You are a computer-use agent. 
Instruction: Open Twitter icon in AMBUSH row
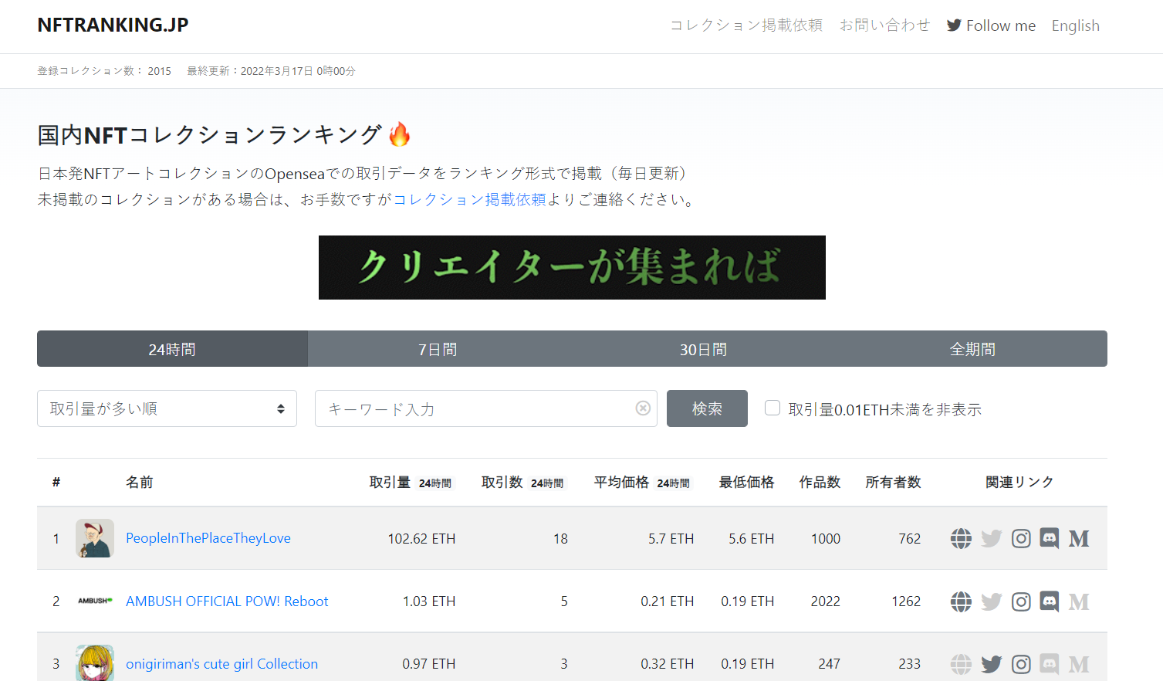click(991, 601)
